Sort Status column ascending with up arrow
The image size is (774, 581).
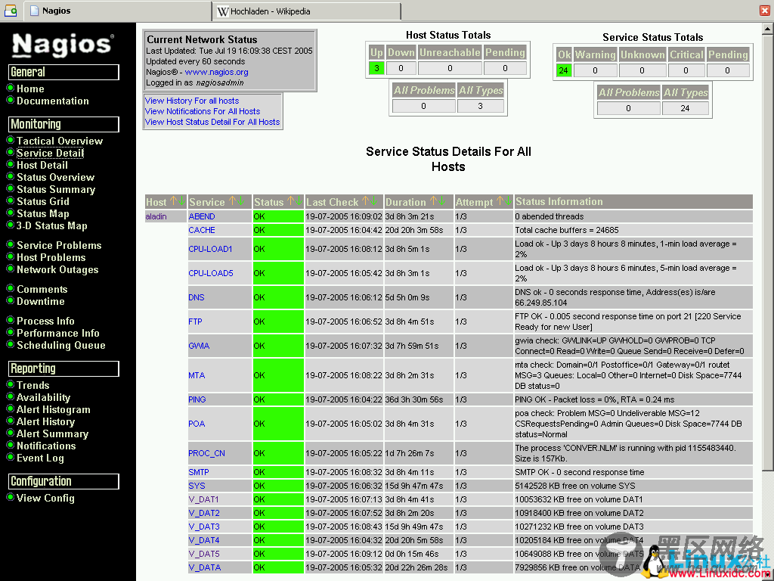[x=291, y=201]
